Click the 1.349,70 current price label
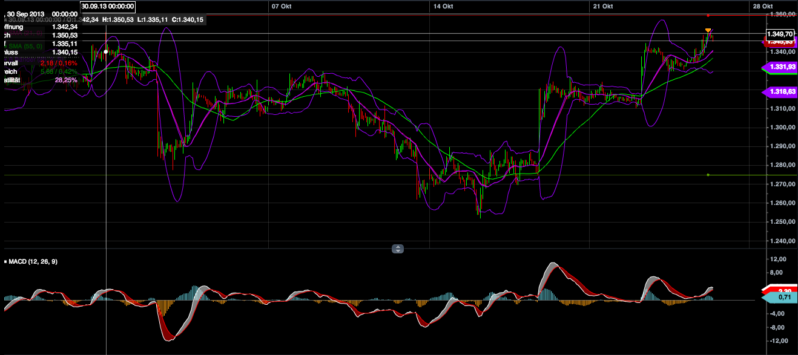The image size is (798, 355). pyautogui.click(x=780, y=34)
